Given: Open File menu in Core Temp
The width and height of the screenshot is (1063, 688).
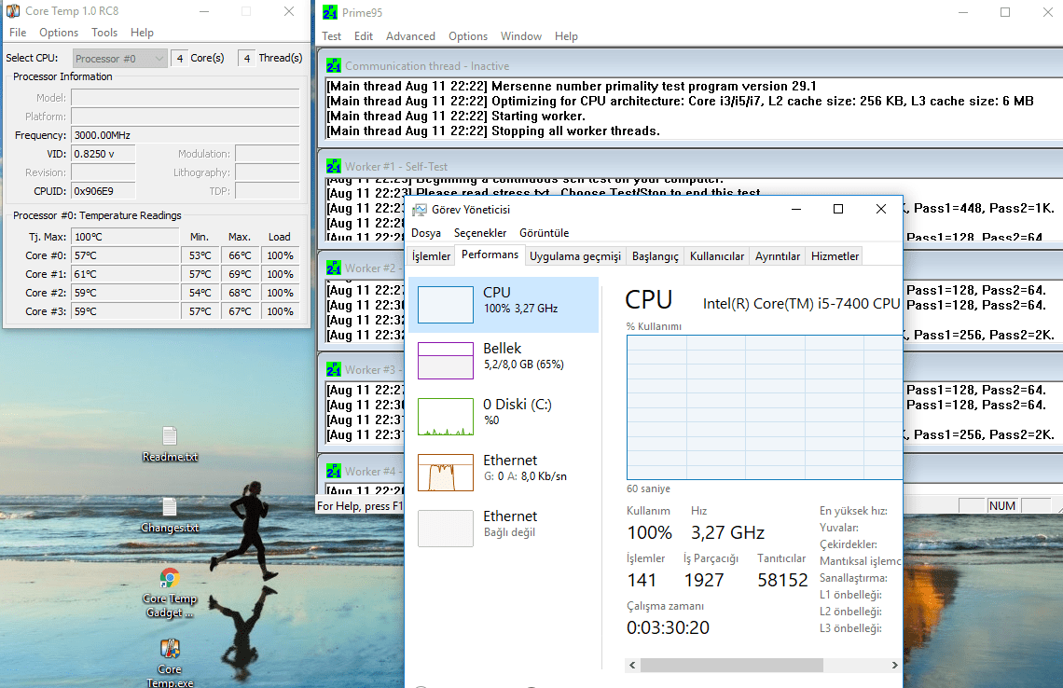Looking at the screenshot, I should [18, 33].
